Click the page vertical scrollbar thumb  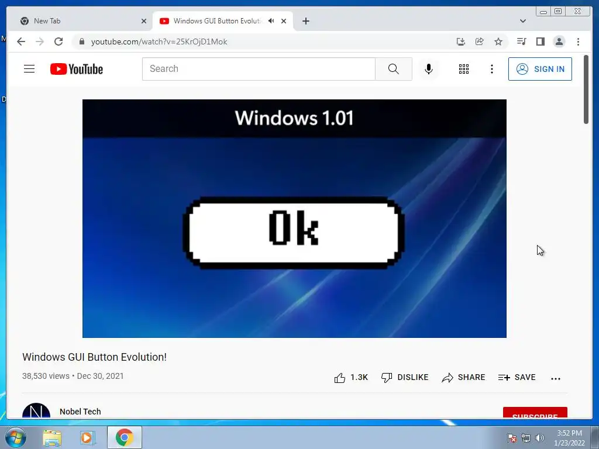coord(586,89)
